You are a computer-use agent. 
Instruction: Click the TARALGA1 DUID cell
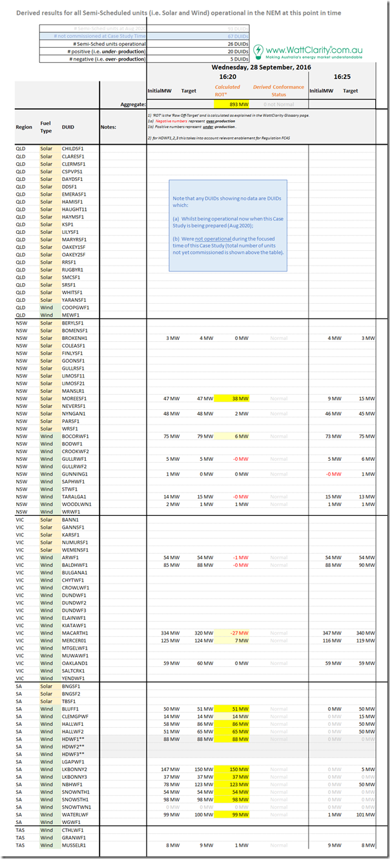point(74,496)
